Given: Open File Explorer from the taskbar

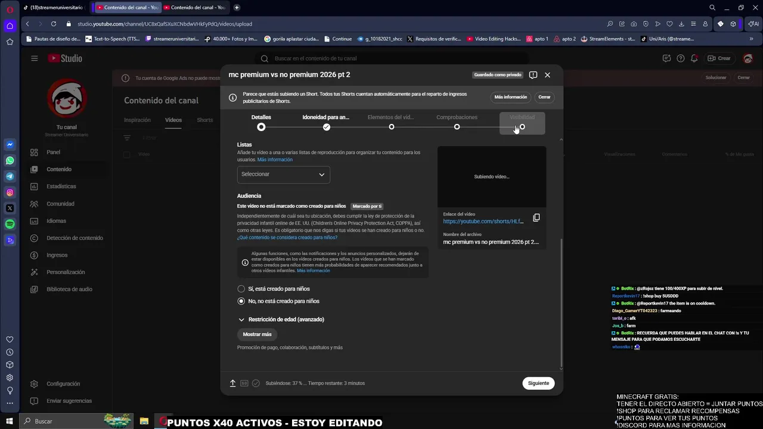Looking at the screenshot, I should [144, 421].
